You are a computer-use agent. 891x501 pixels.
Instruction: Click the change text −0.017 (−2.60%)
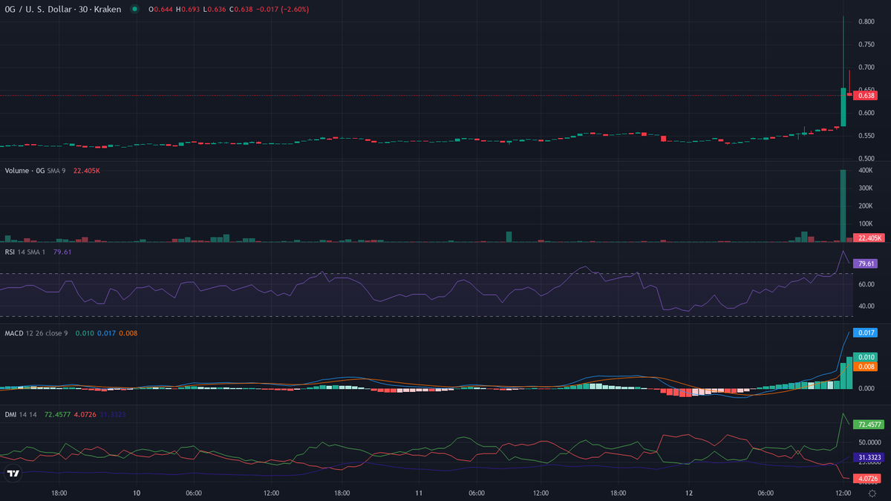point(282,9)
